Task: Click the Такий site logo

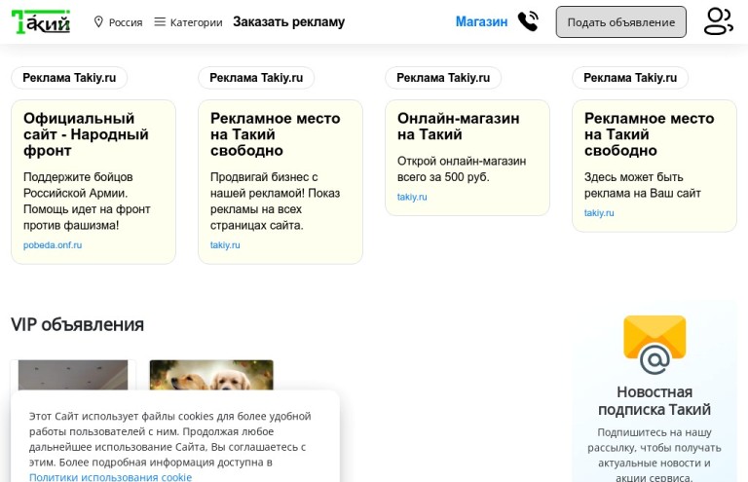Action: [41, 22]
